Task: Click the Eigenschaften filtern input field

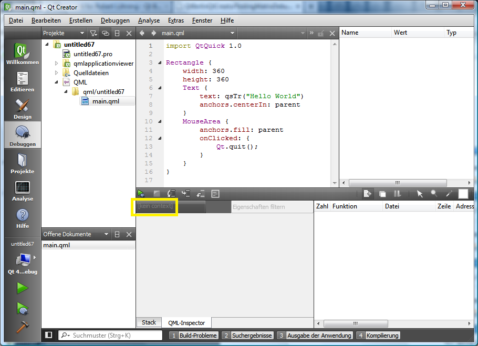Action: point(271,207)
